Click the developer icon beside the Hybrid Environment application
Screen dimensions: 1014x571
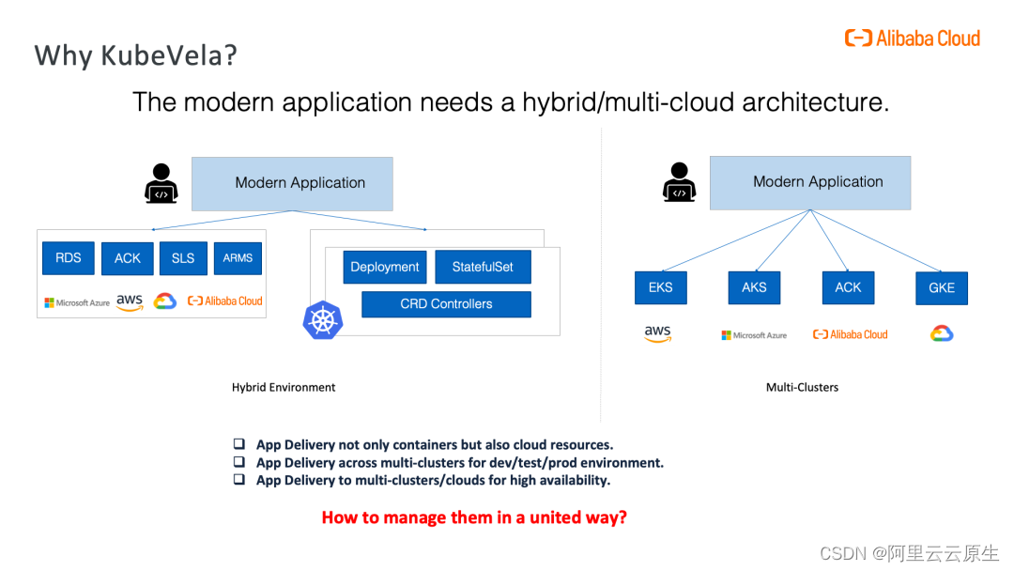161,184
